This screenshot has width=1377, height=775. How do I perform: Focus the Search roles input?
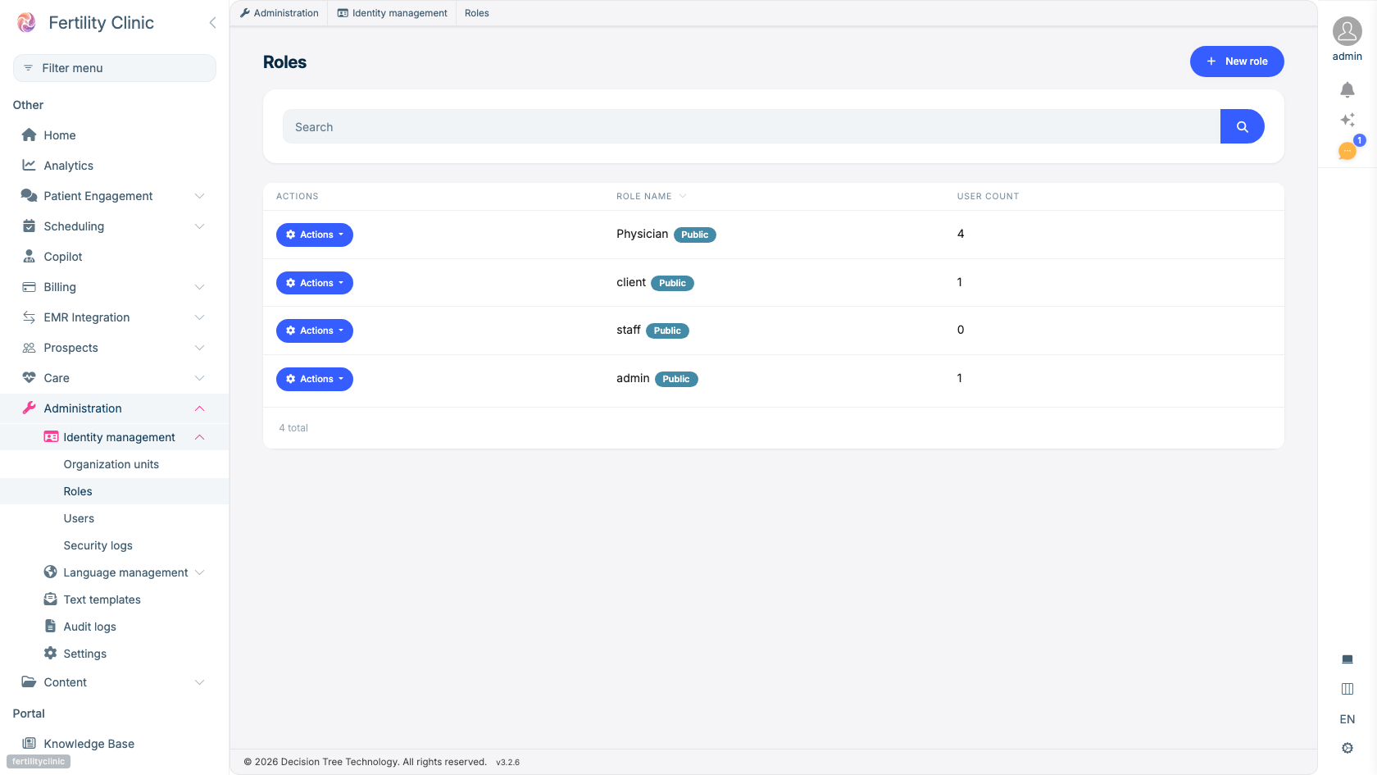[x=752, y=126]
